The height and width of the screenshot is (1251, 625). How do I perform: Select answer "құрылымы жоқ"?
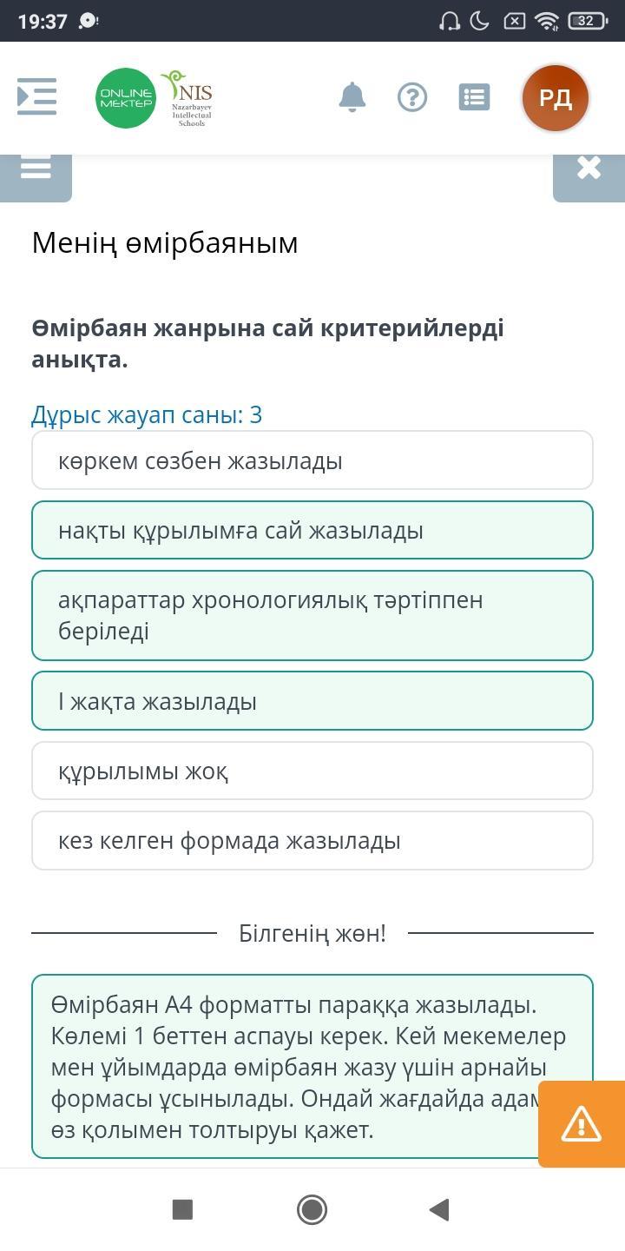point(312,771)
